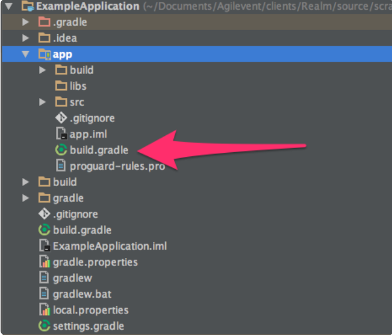Select app.iml file name
Image resolution: width=392 pixels, height=335 pixels.
(89, 134)
